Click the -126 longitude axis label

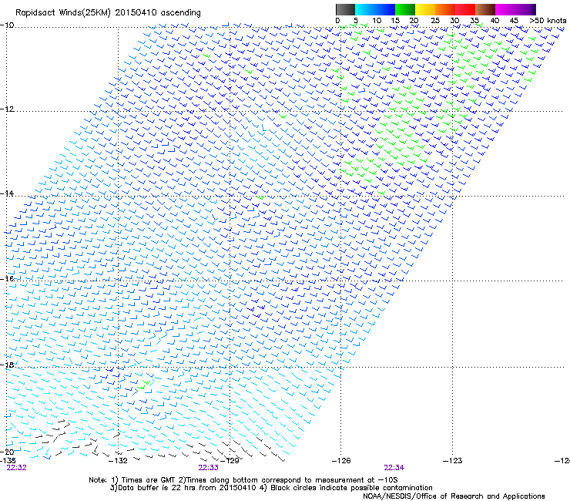(341, 461)
